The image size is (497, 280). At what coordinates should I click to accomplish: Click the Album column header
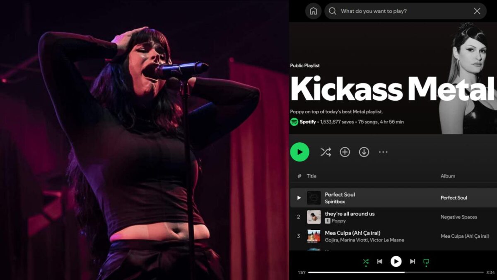tap(448, 176)
